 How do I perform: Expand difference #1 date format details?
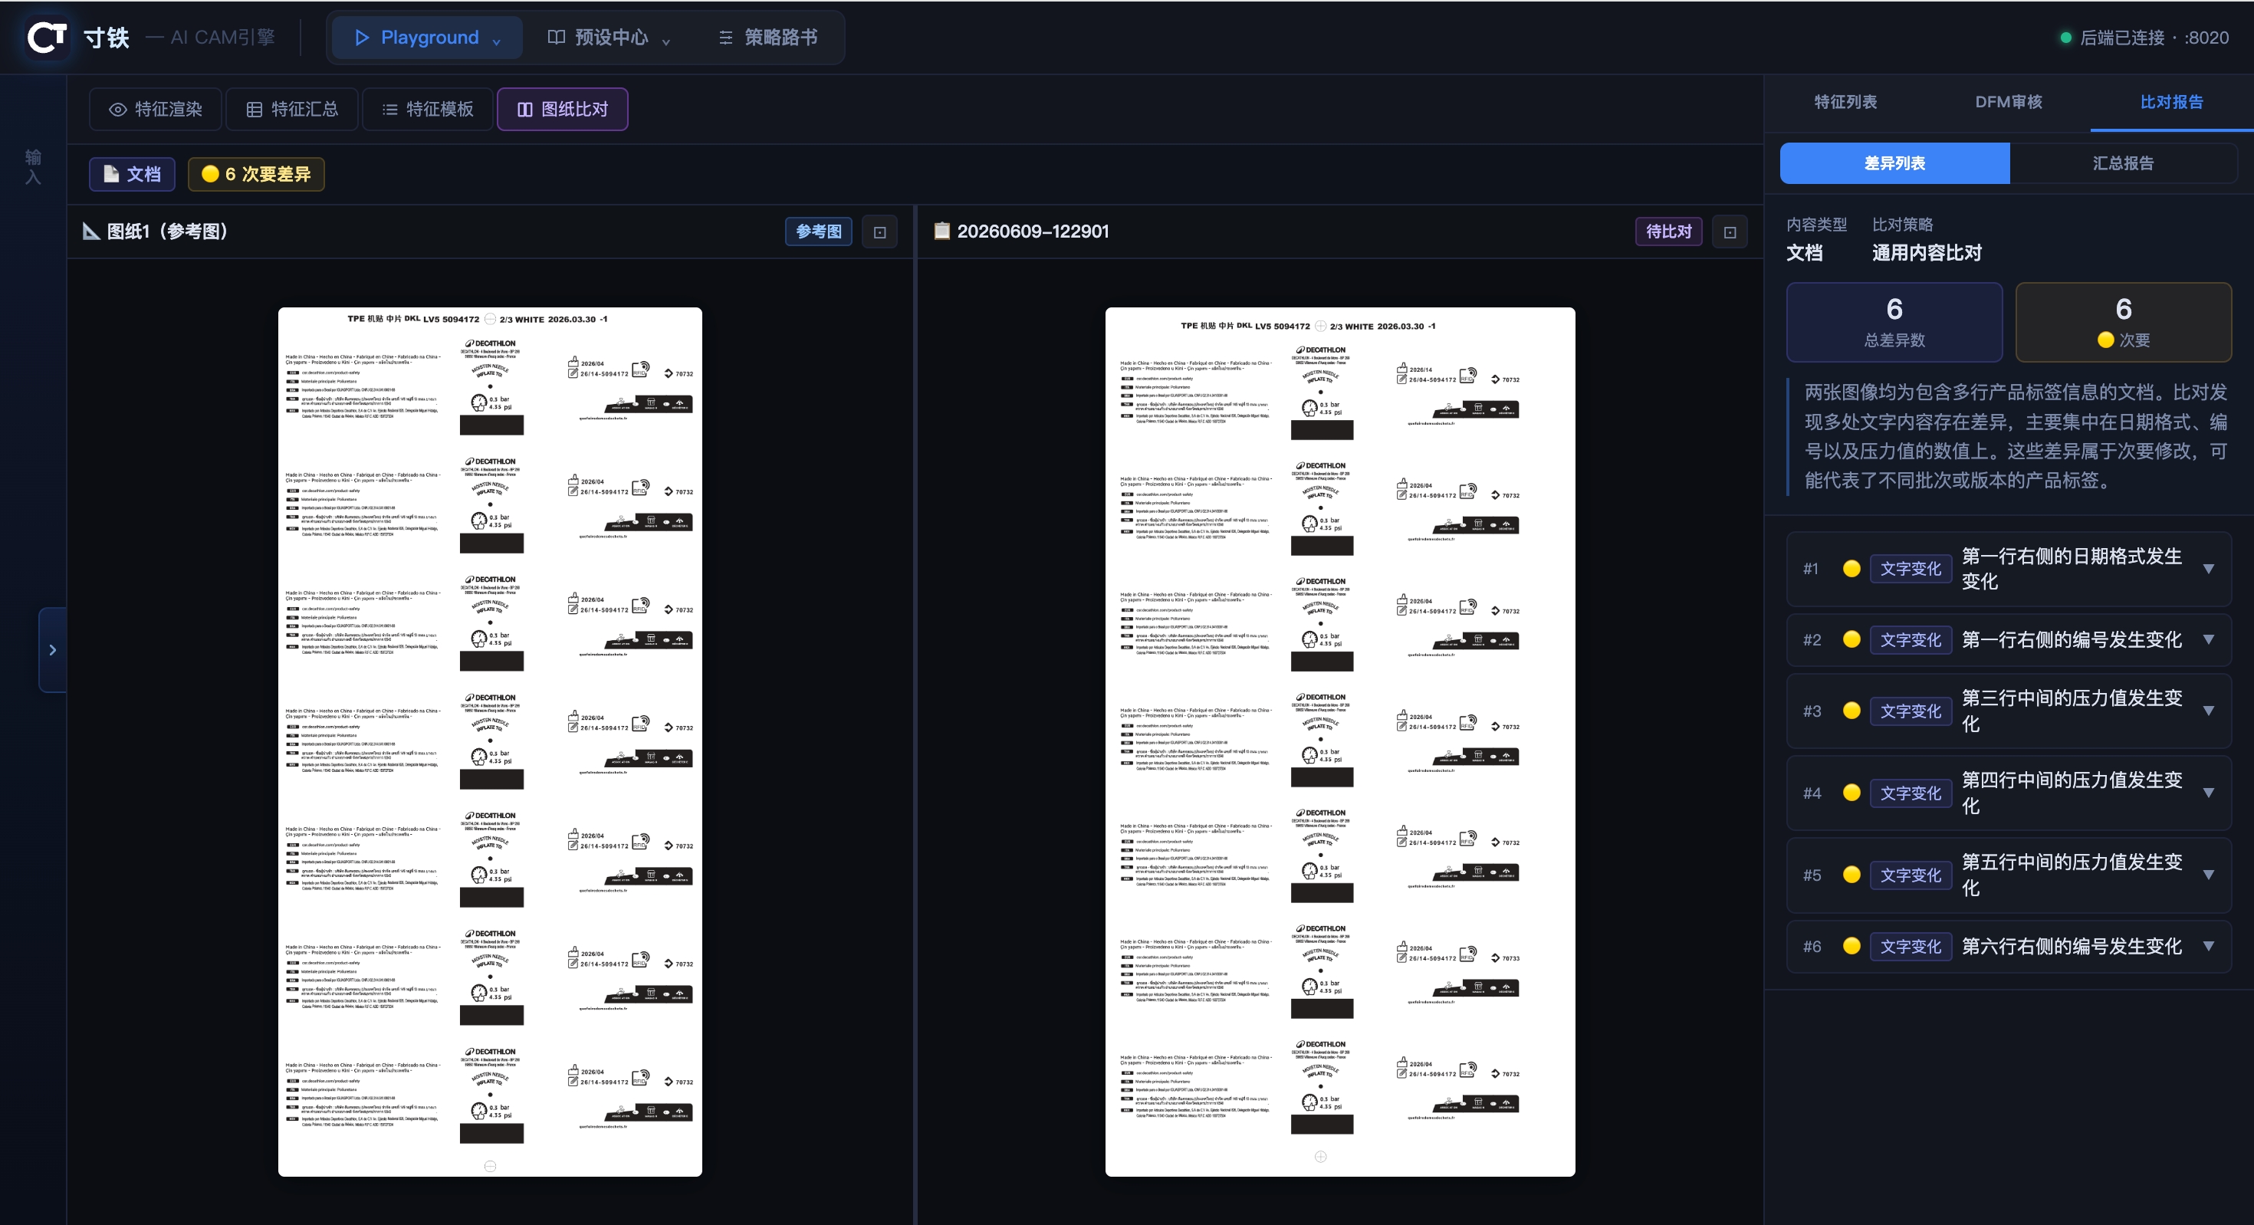click(x=2209, y=569)
